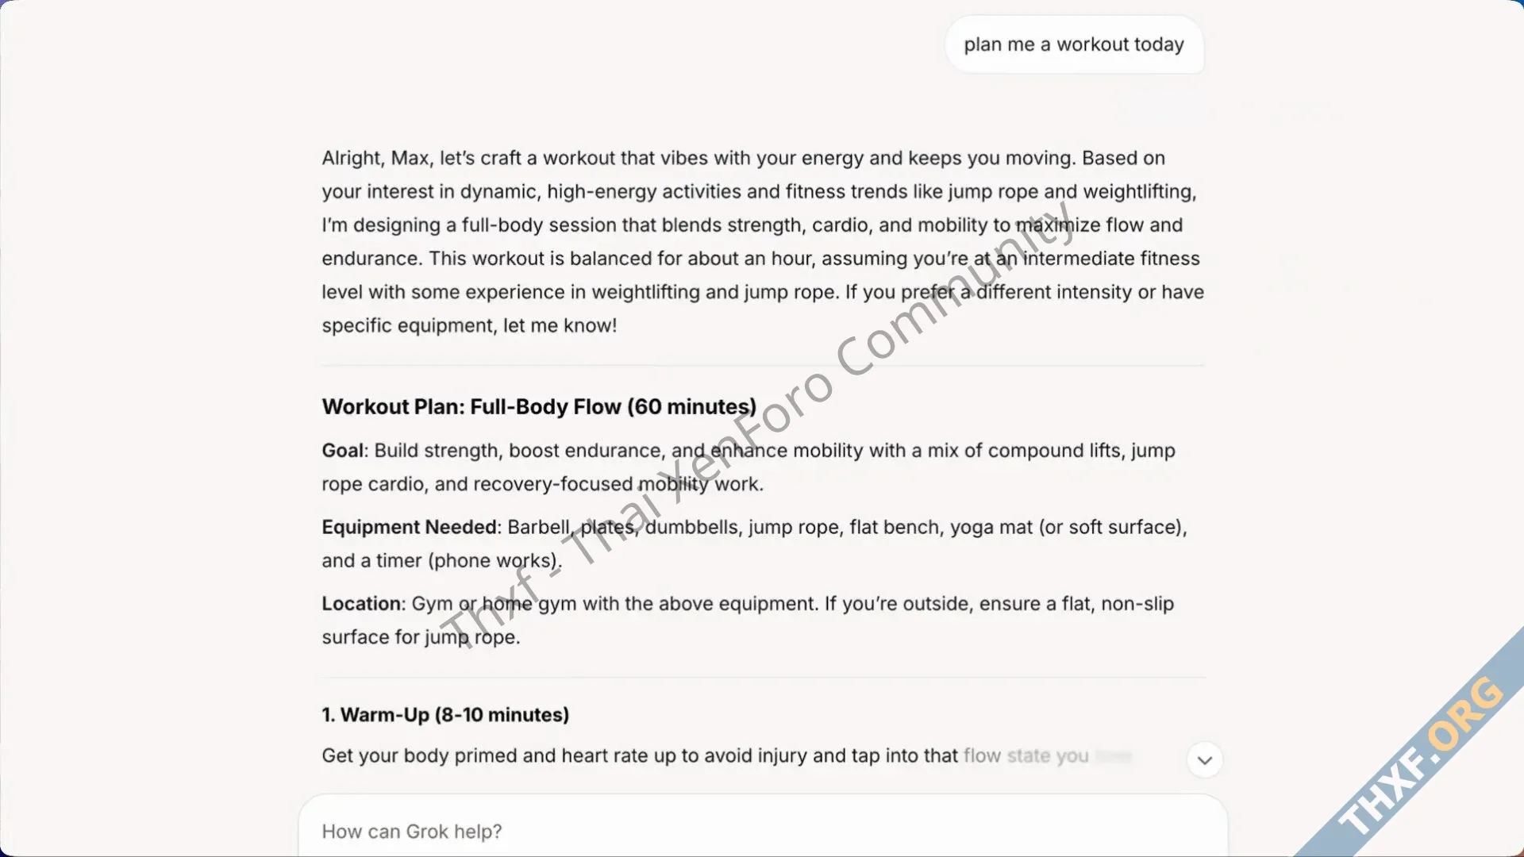Screen dimensions: 1524x857
Task: Click the 'Alright, Max' opening paragraph
Action: (763, 241)
